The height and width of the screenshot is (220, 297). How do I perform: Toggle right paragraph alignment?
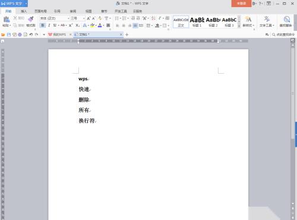[129, 26]
